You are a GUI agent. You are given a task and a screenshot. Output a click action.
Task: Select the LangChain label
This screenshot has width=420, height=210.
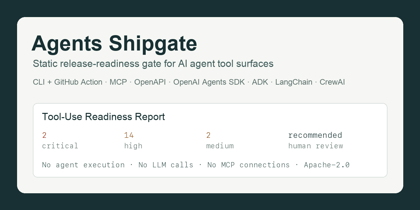coord(294,82)
